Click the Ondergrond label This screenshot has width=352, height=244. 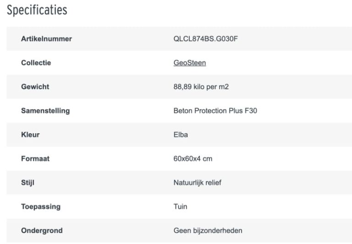42,230
